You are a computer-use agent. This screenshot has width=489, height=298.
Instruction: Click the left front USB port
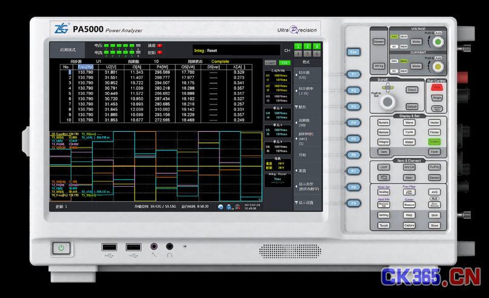(x=110, y=247)
